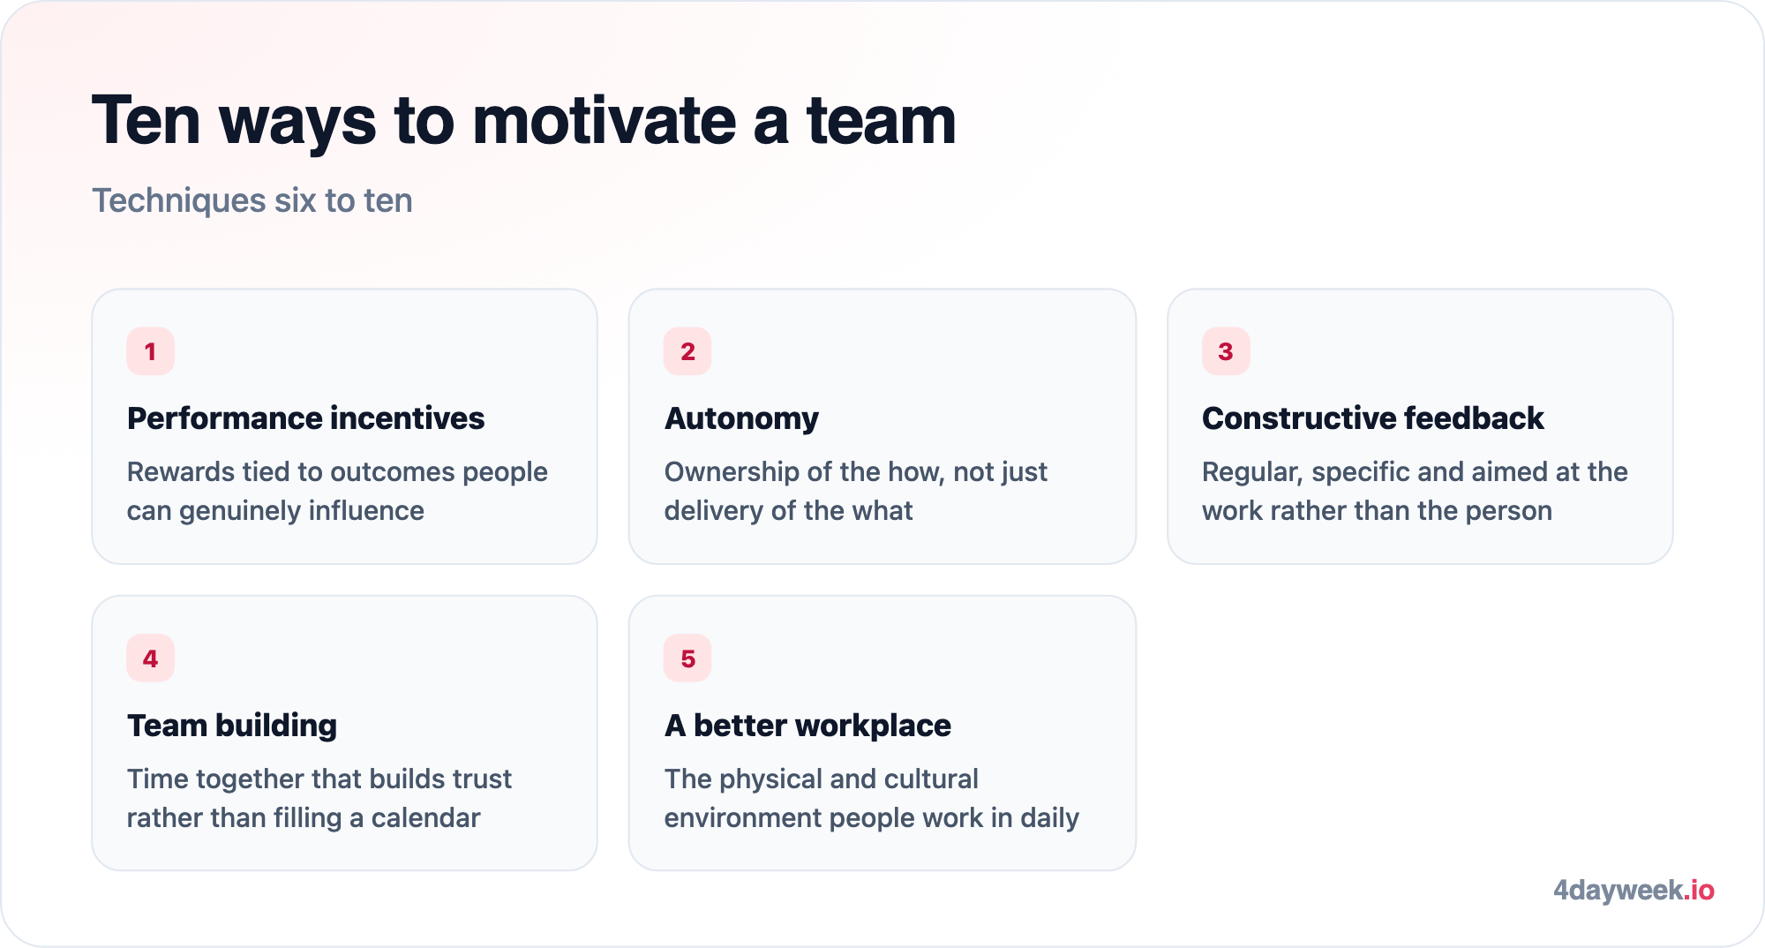Click 'Rewards tied to outcomes' description text

(x=337, y=491)
